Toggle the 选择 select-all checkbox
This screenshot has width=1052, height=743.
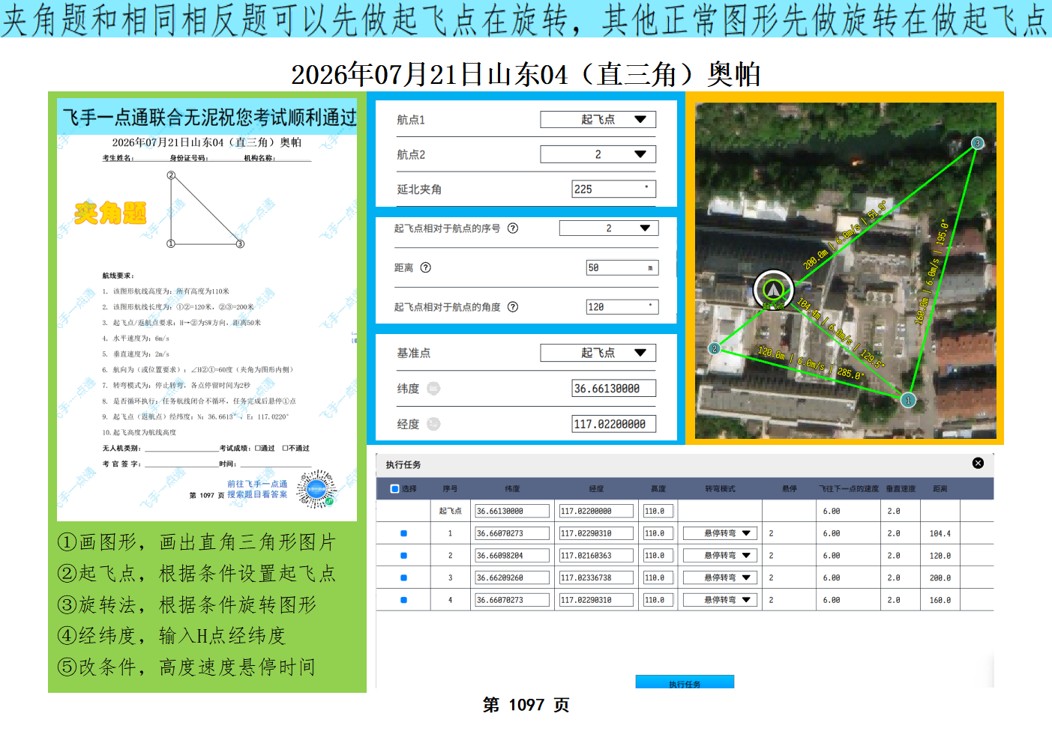pyautogui.click(x=394, y=488)
